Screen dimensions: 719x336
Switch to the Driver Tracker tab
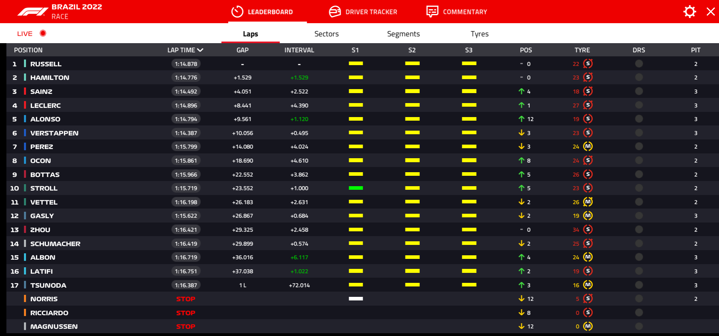(363, 12)
